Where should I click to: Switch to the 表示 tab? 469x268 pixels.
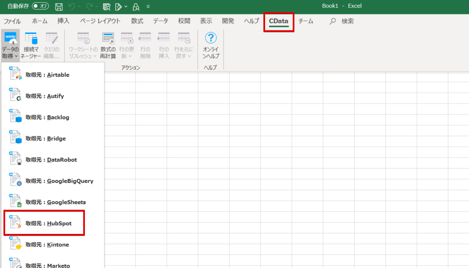[206, 21]
